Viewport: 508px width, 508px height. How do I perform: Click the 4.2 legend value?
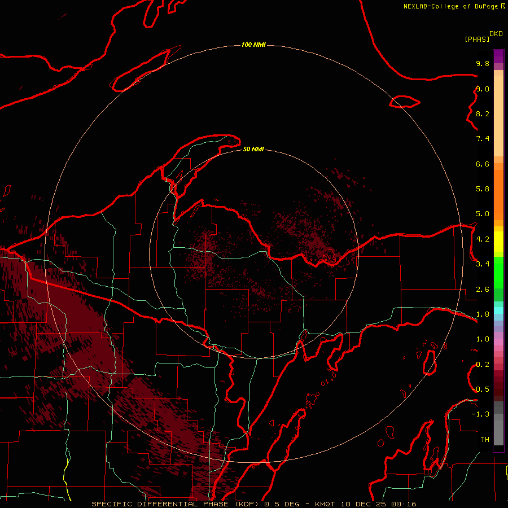tap(483, 239)
